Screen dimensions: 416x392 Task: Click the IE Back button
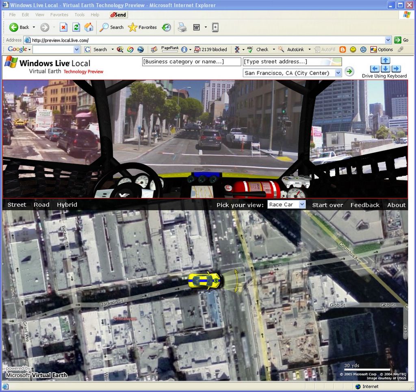19,27
